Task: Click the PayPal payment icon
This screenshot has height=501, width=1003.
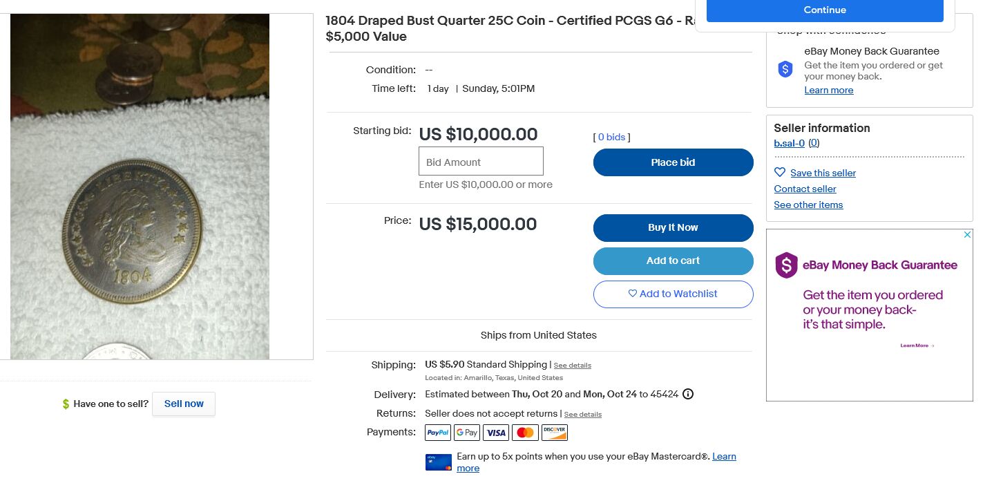Action: [438, 433]
